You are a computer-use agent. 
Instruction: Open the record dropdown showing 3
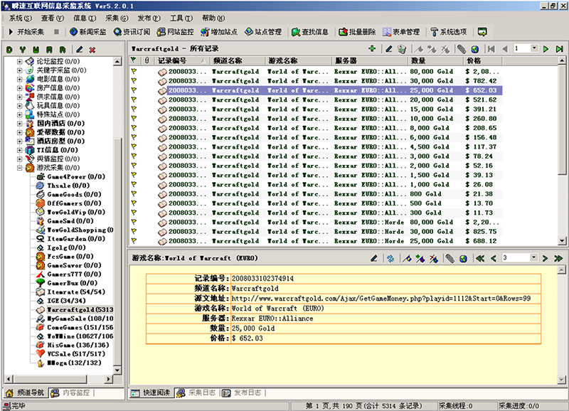[x=533, y=257]
